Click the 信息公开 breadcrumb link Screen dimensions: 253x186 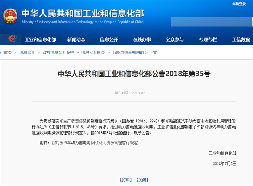(x=27, y=52)
